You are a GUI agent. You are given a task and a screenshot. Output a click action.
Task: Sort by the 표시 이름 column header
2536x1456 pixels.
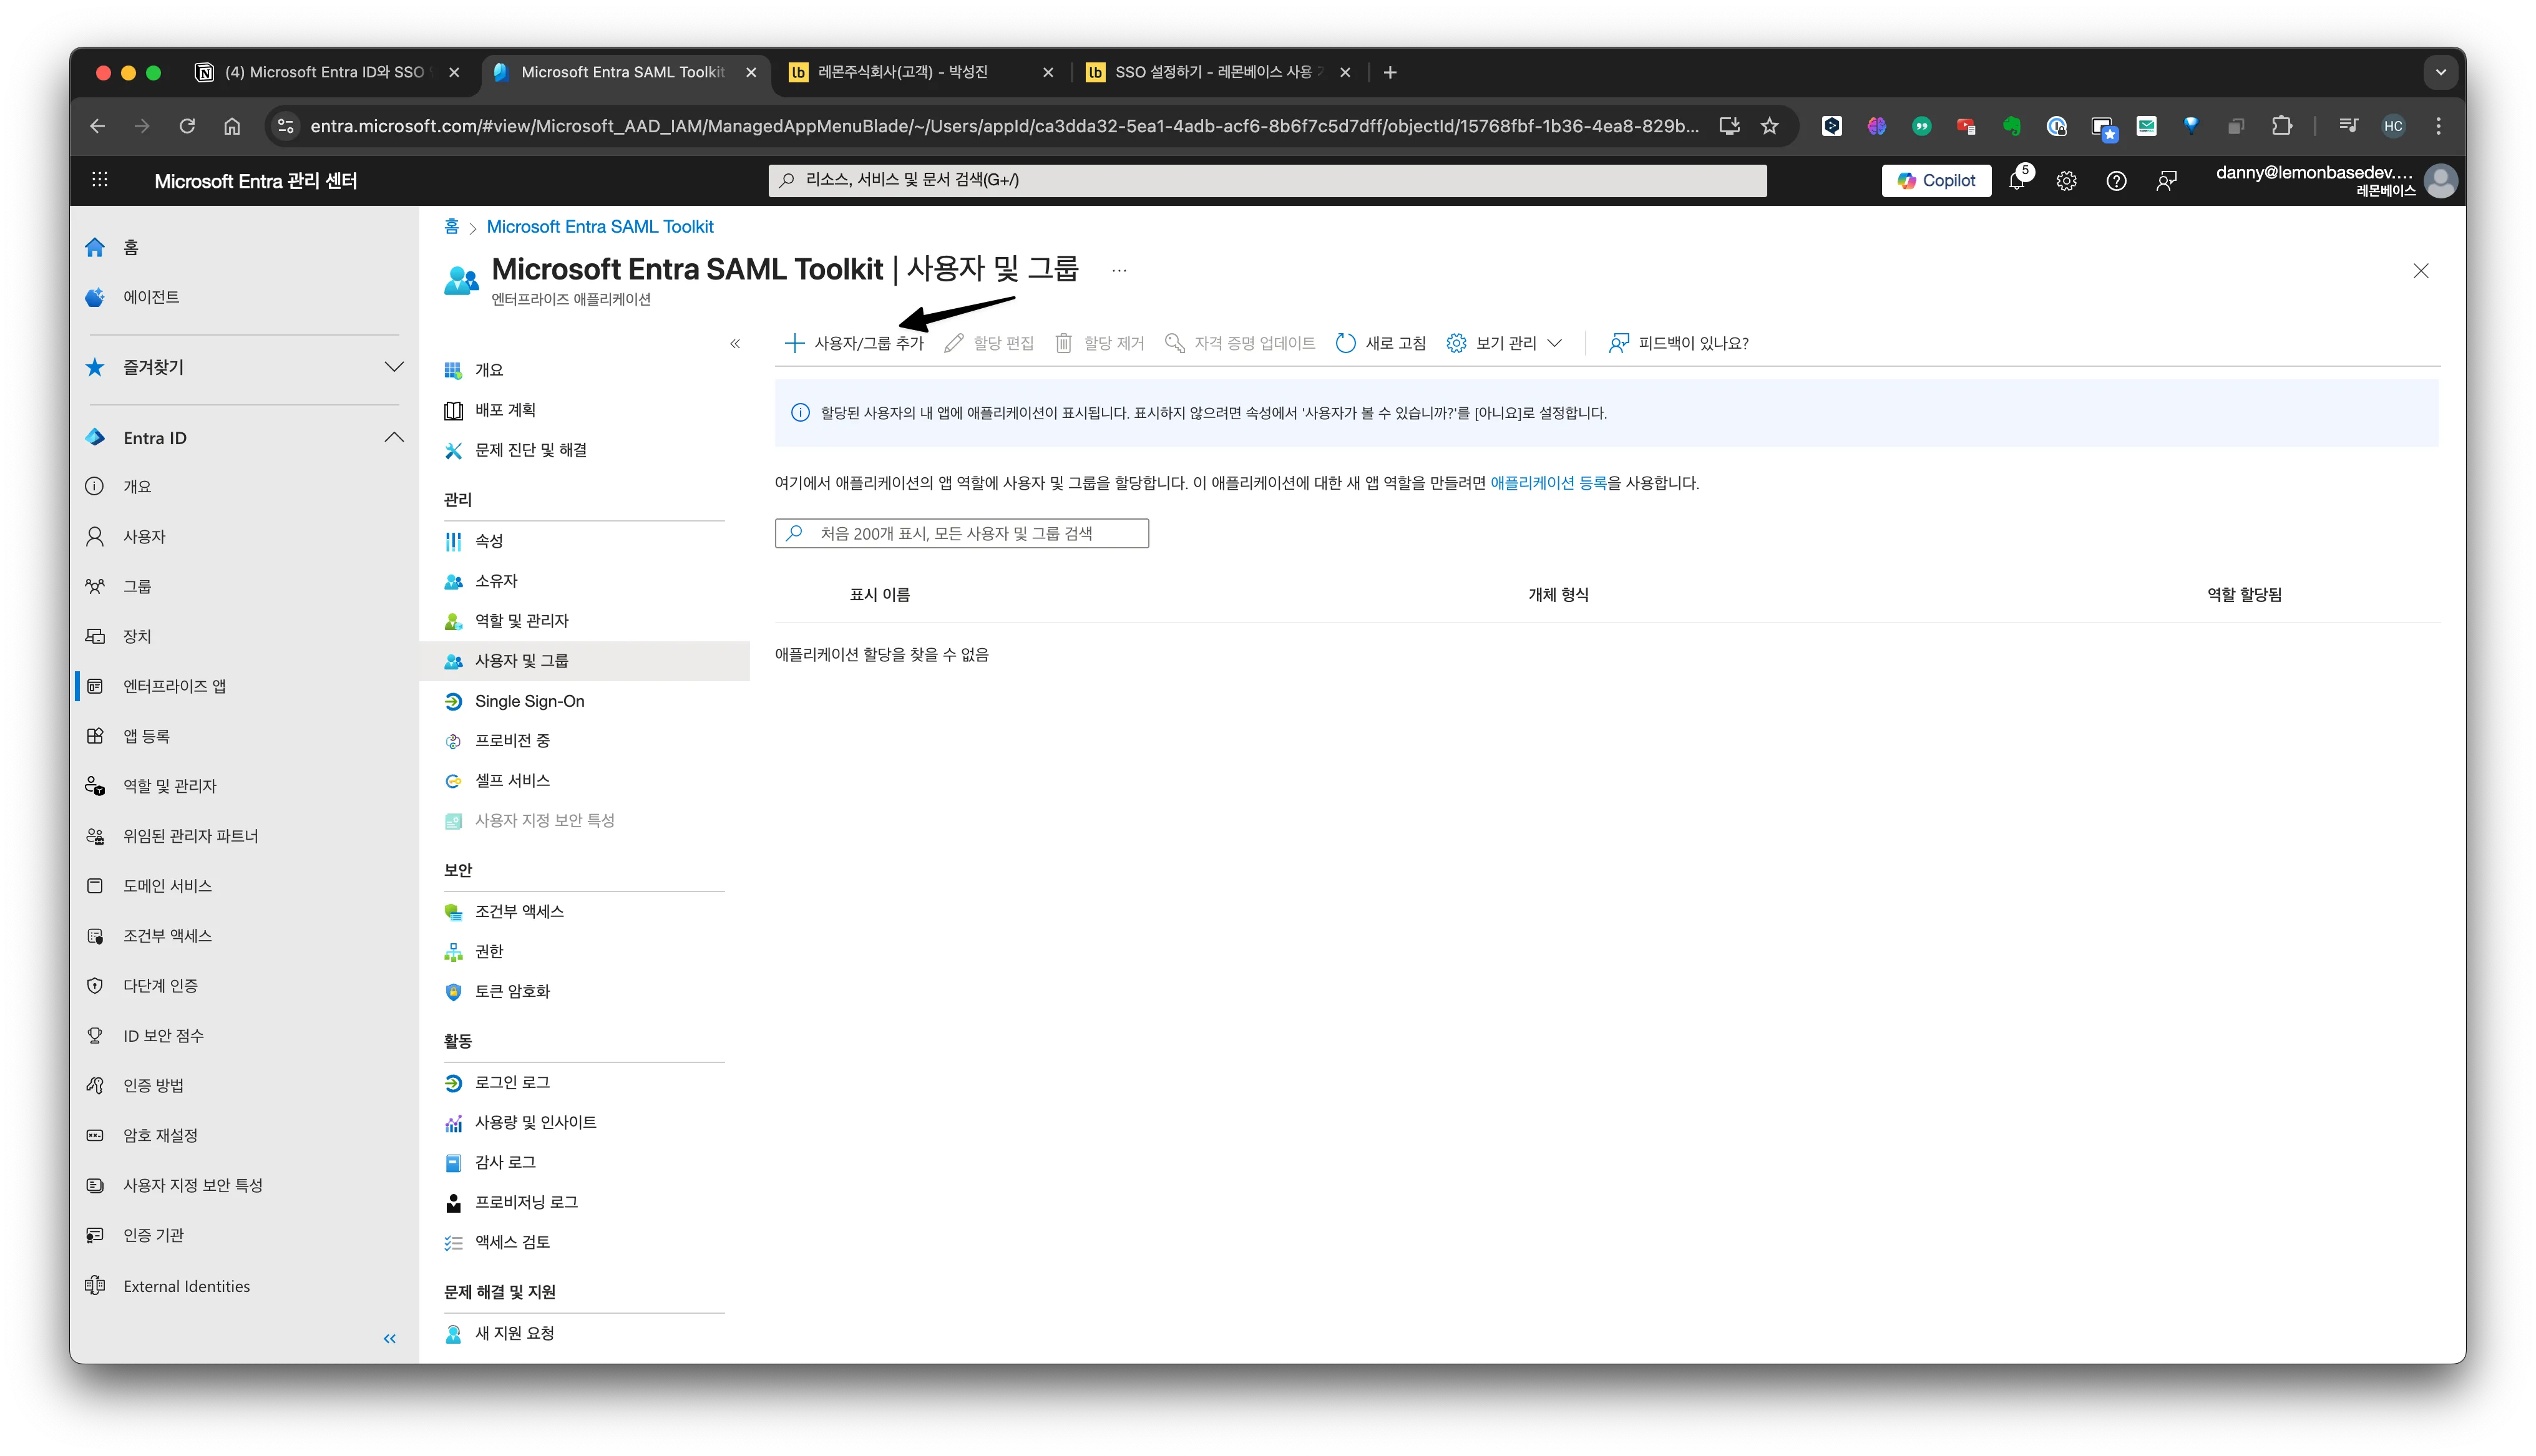click(880, 595)
